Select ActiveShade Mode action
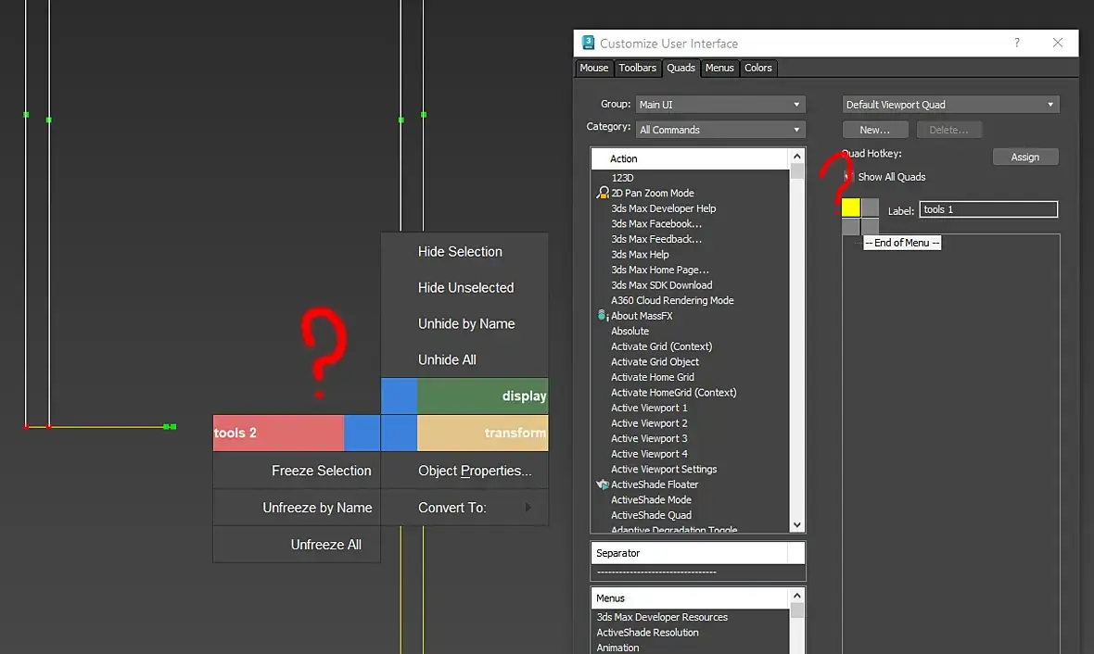 coord(651,500)
